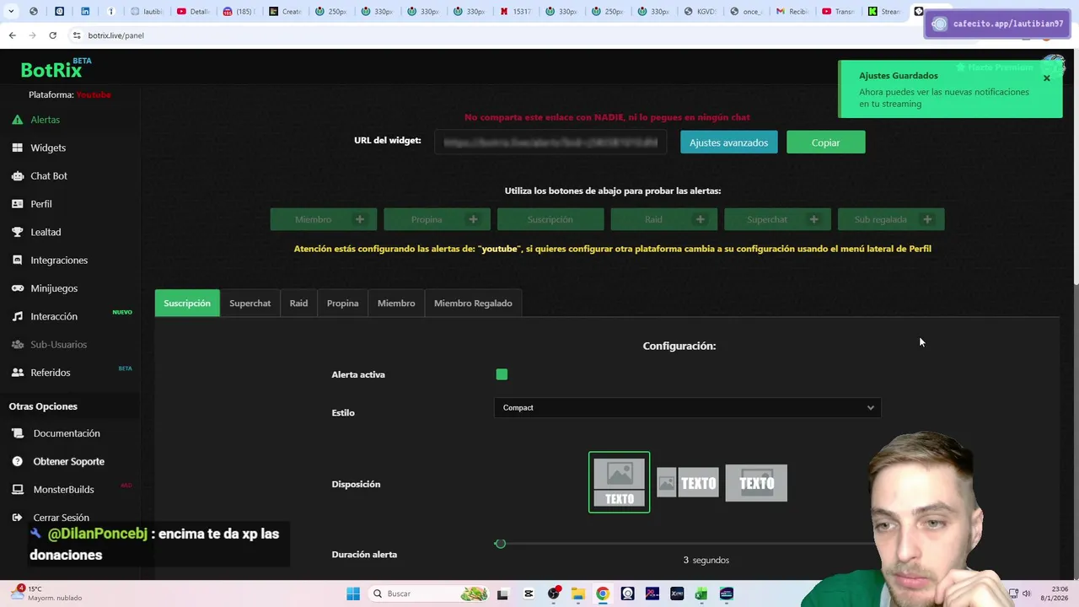
Task: Click the Widgets grid icon
Action: coord(17,148)
